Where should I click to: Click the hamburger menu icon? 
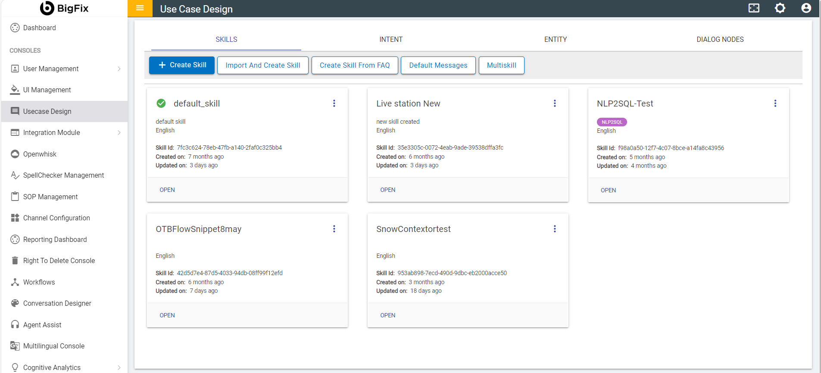(x=140, y=8)
